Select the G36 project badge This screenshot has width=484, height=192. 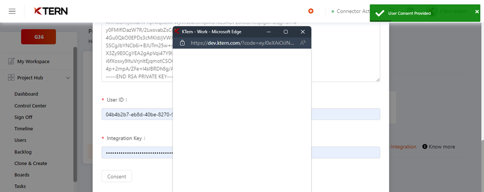coord(39,36)
